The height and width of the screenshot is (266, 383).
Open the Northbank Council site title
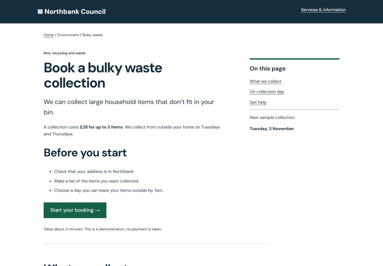click(72, 11)
